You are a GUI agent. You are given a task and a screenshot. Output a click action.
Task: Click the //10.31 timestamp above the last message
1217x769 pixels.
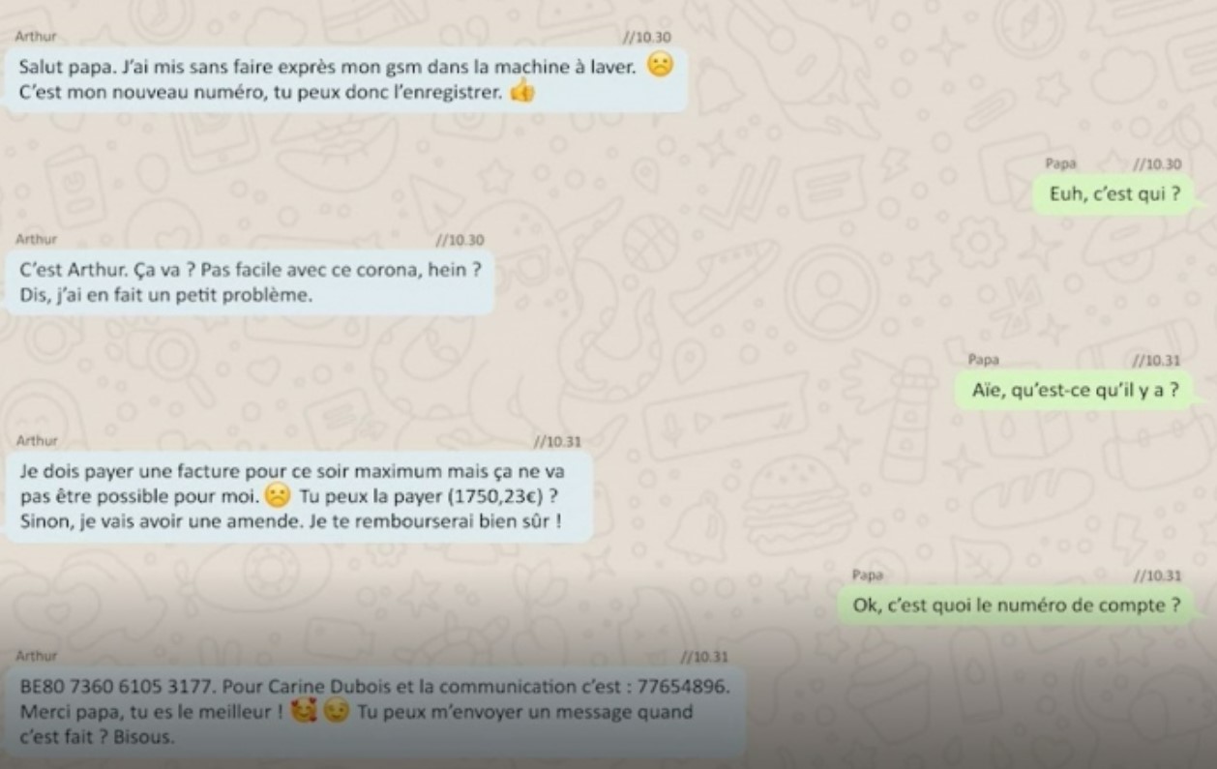(703, 657)
